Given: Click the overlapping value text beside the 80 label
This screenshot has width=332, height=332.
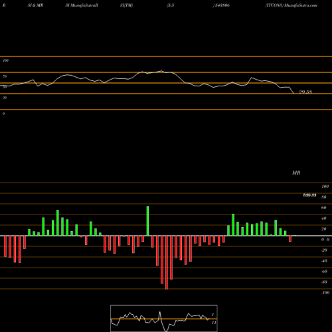Looking at the screenshot, I should pos(309,195).
